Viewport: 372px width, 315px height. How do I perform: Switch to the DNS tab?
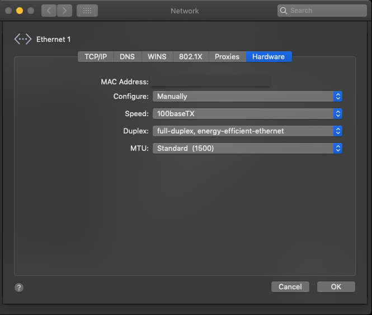[128, 57]
